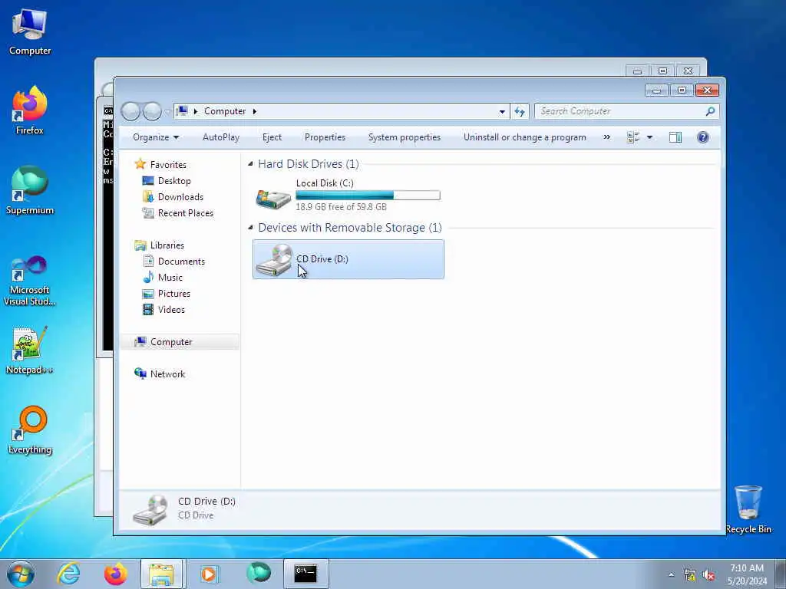Open the Supermium desktop shortcut

pos(30,190)
